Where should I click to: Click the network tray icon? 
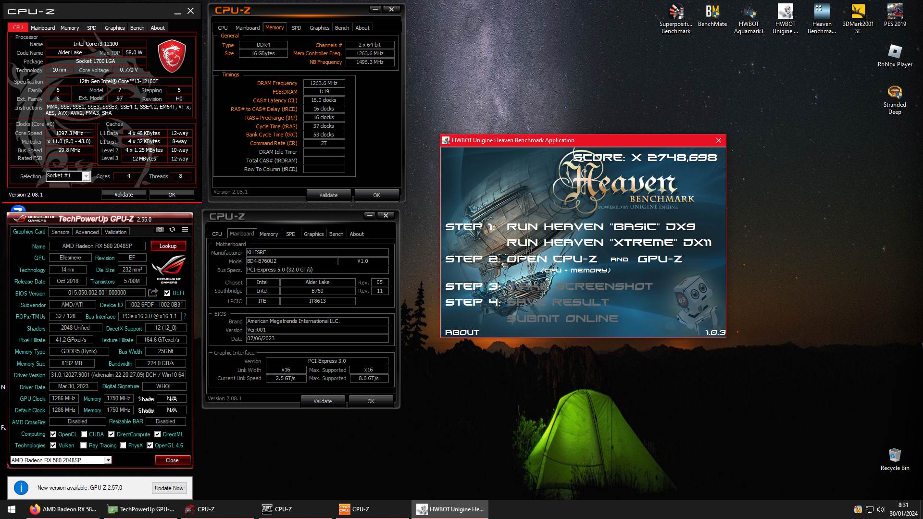coord(869,509)
